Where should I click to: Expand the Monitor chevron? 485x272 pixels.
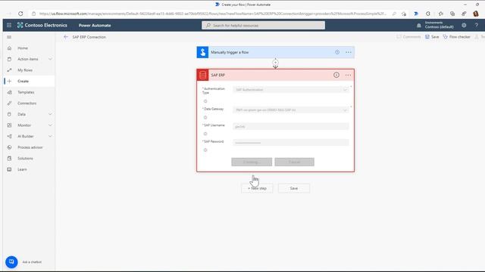pos(50,125)
